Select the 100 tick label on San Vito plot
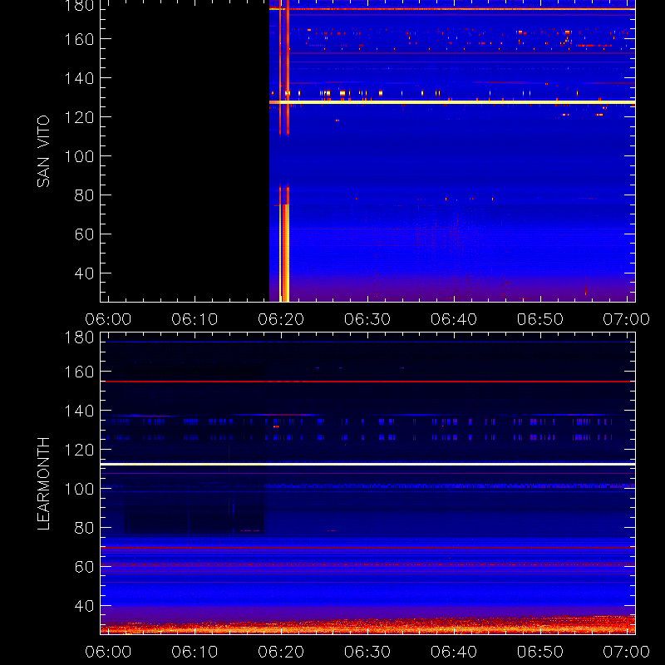The height and width of the screenshot is (665, 665). coord(79,156)
